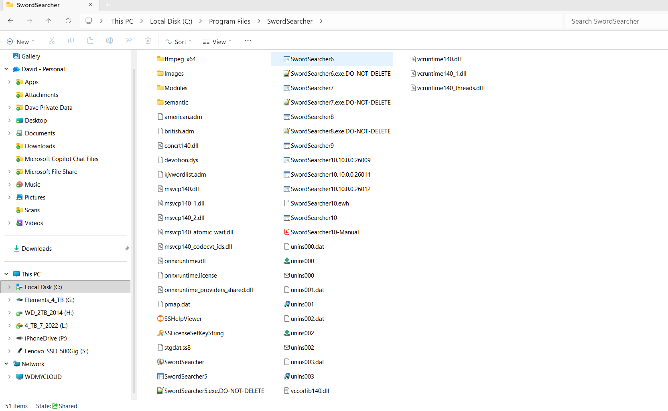Close the SwordSearcher tab
Screen dimensions: 668x411
tap(90, 5)
